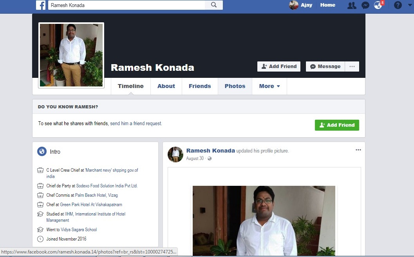Click the green Add Friend button
Screen dimensions: 414x257
point(337,125)
